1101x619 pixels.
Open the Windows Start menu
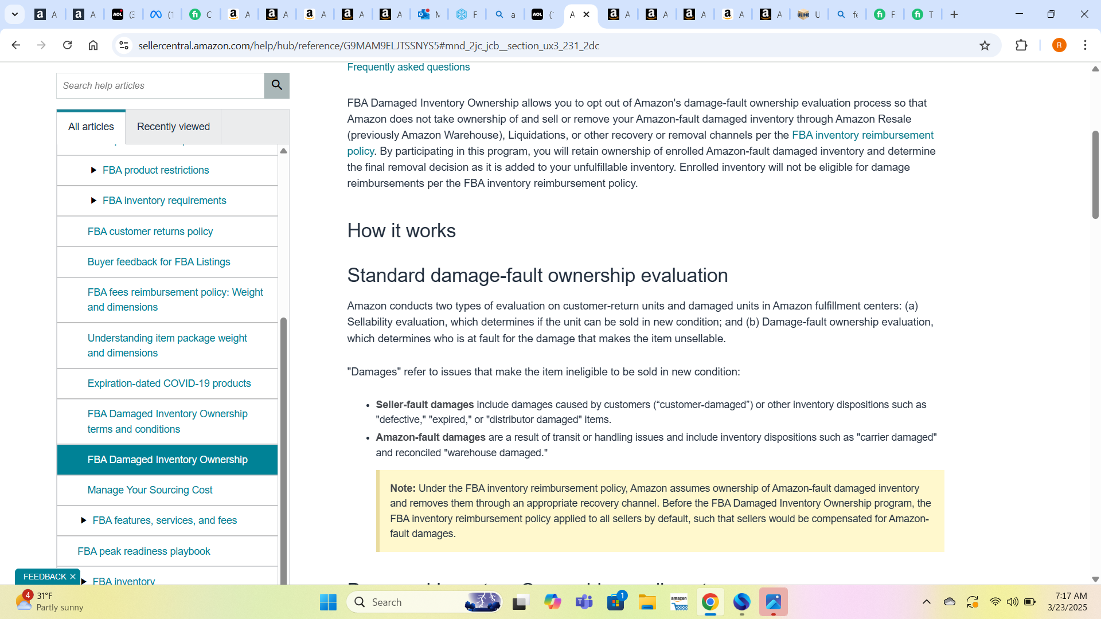(x=328, y=602)
